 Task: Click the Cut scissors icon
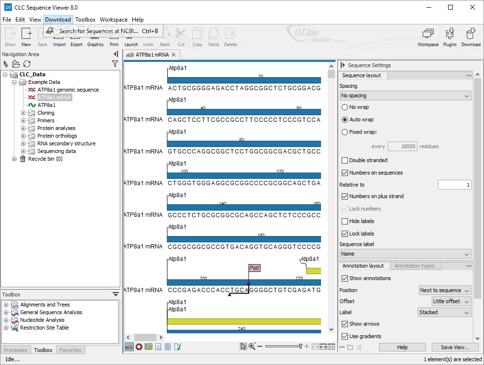(x=181, y=37)
